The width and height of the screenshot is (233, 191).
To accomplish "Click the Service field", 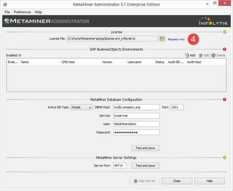I will pyautogui.click(x=137, y=116).
